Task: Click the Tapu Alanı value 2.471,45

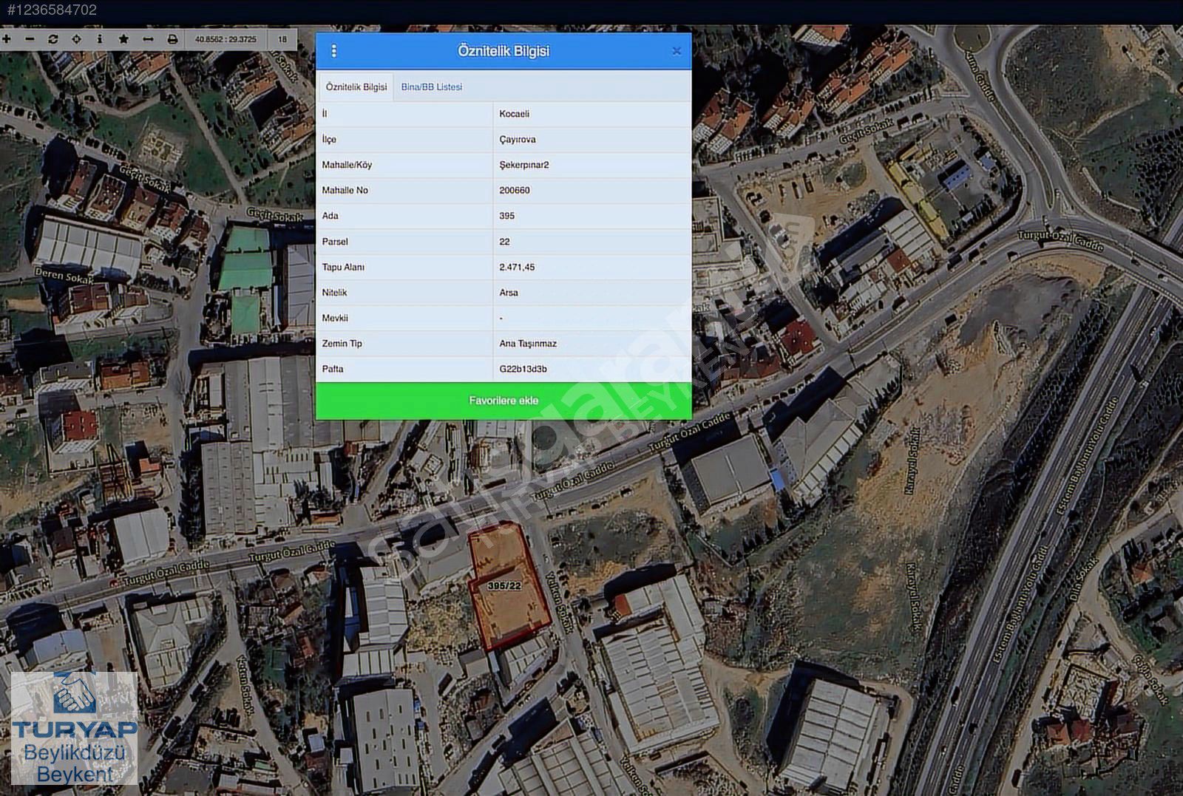Action: [x=517, y=268]
